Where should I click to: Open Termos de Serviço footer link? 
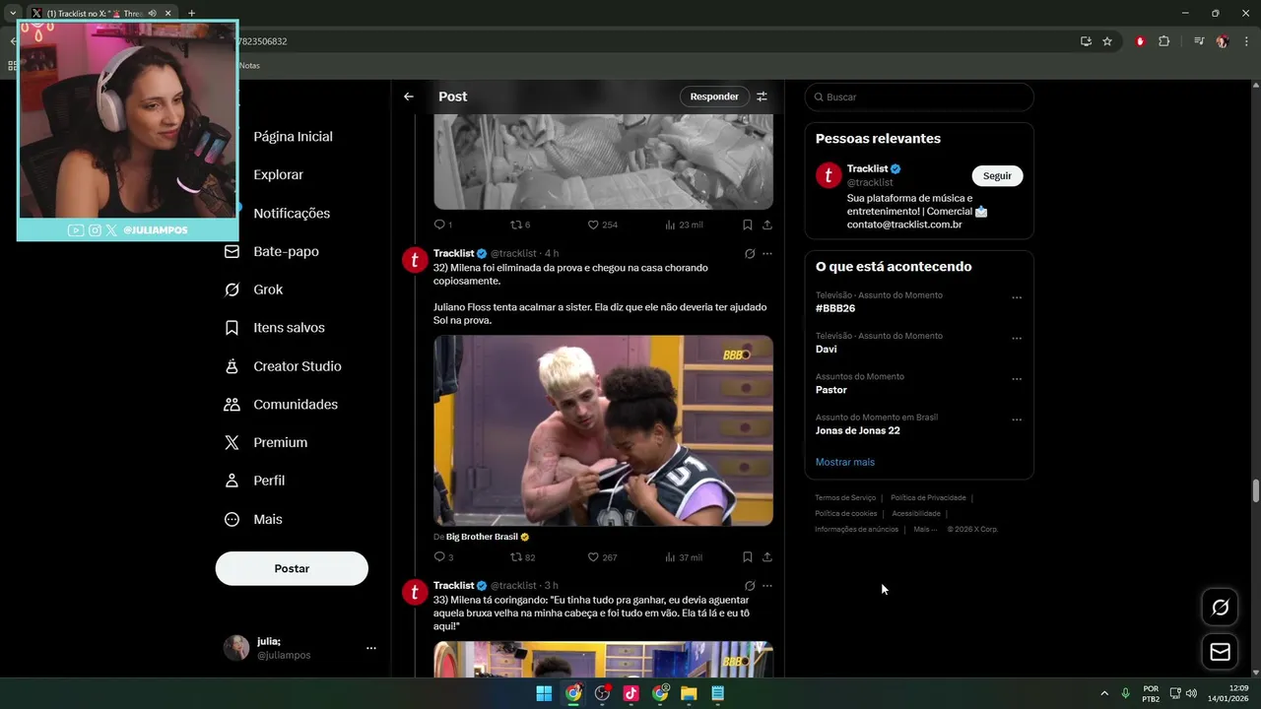[845, 498]
